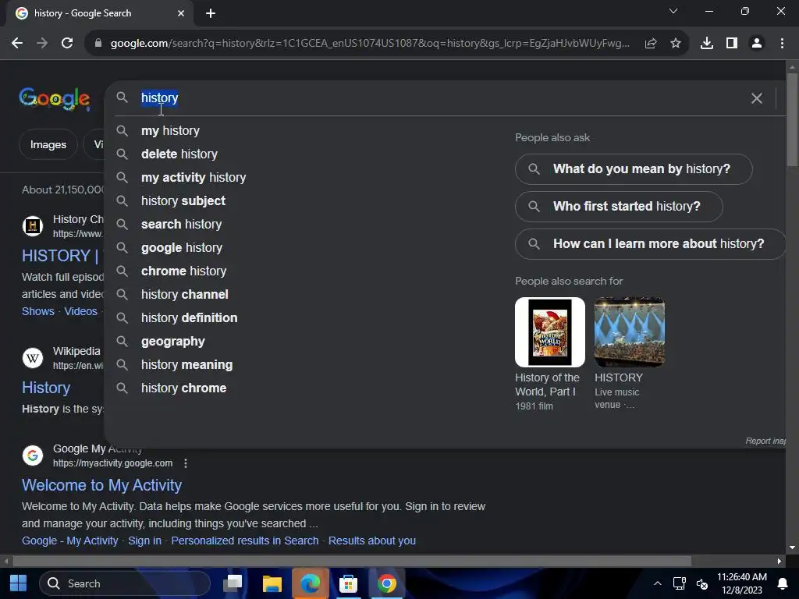Open 'History of the World, Part I' thumbnail

[550, 332]
